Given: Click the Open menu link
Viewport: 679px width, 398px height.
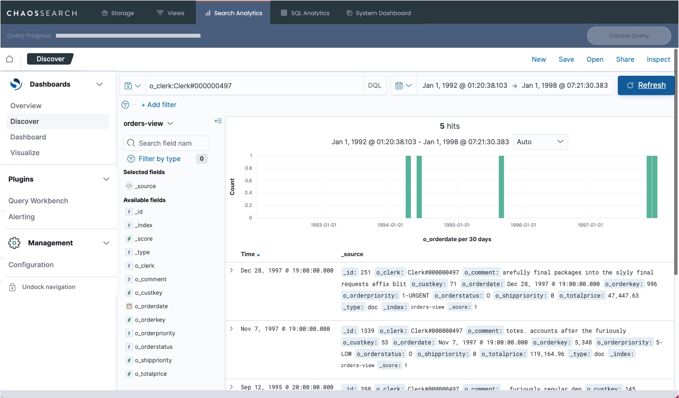Looking at the screenshot, I should (595, 59).
